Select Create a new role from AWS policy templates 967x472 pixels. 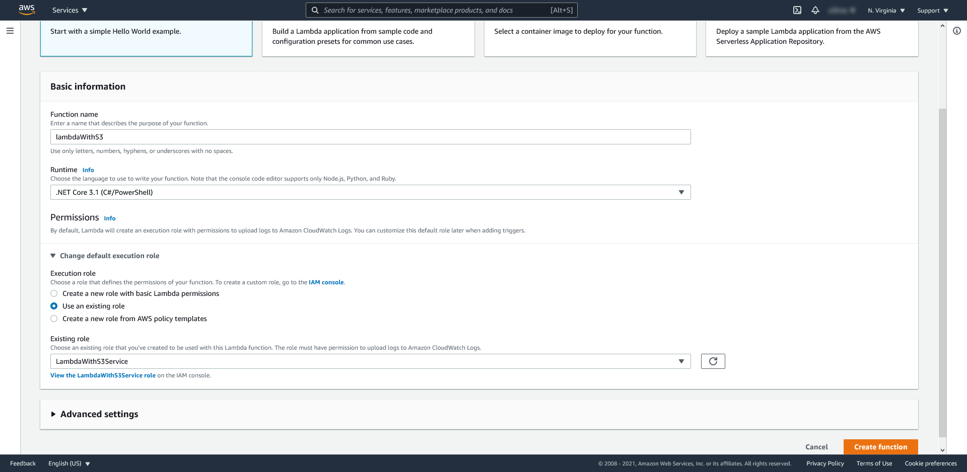tap(54, 319)
